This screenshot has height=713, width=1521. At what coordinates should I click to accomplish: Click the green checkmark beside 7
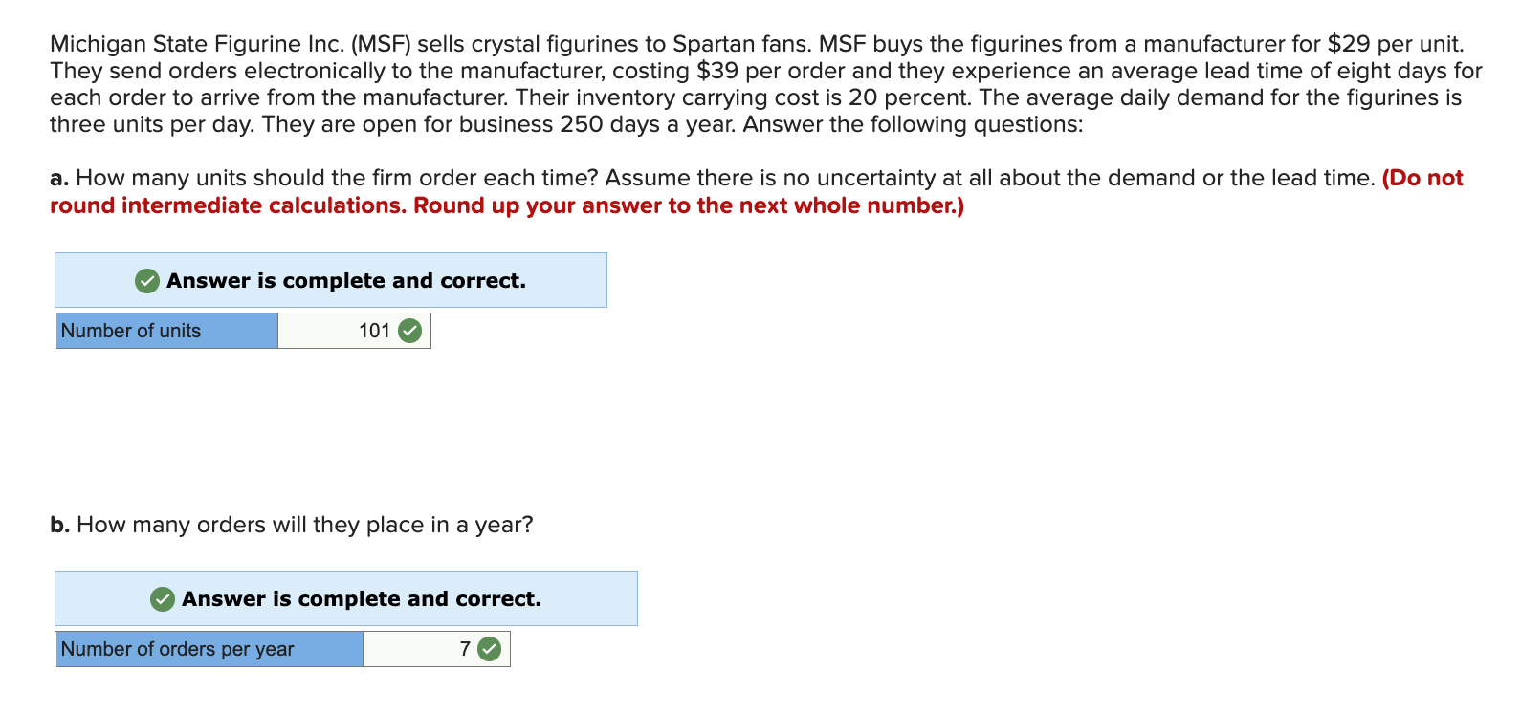(x=489, y=649)
